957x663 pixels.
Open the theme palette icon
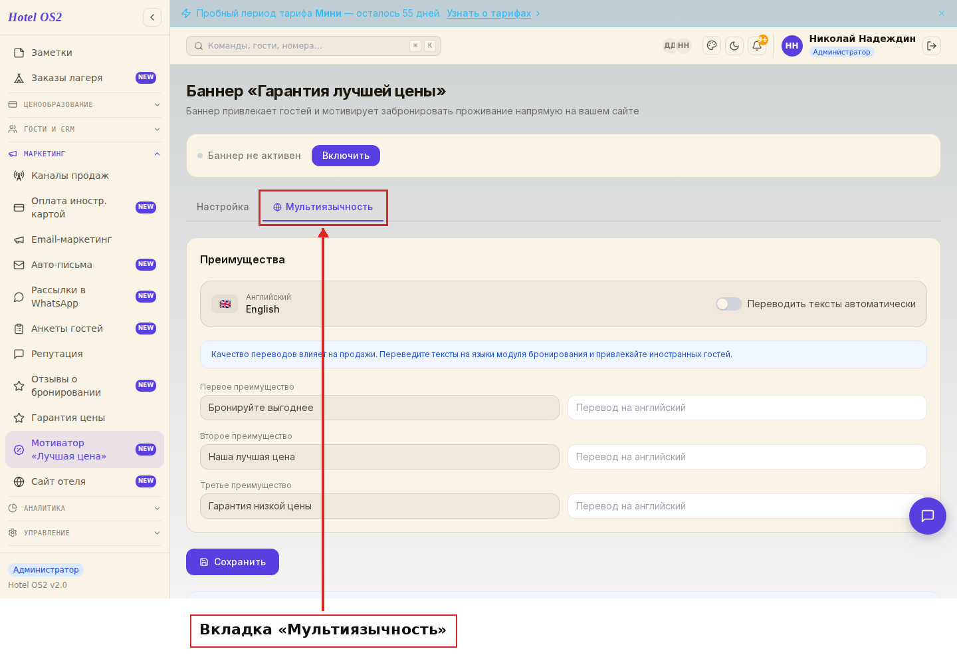coord(712,46)
